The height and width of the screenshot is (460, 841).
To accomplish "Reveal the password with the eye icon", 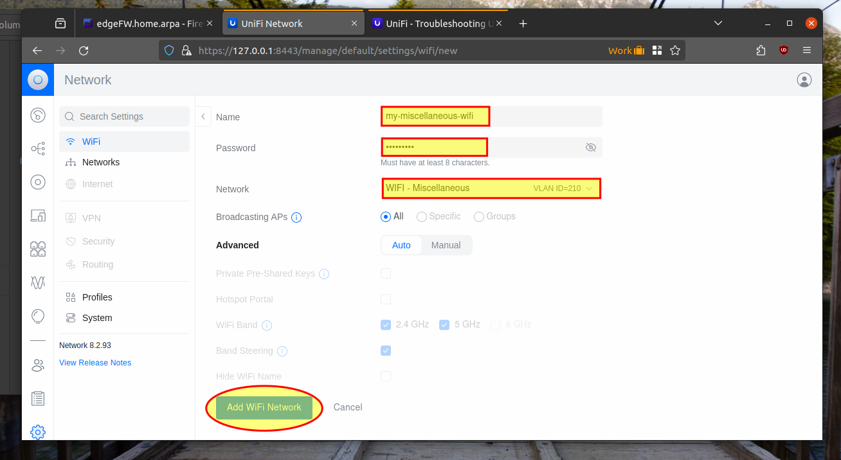I will [x=591, y=147].
